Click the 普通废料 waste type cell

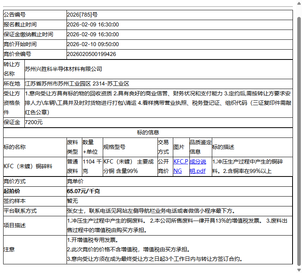coord(74,167)
